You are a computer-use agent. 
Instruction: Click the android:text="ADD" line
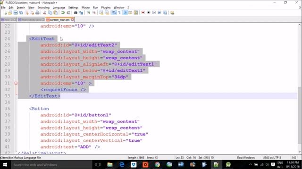point(70,147)
